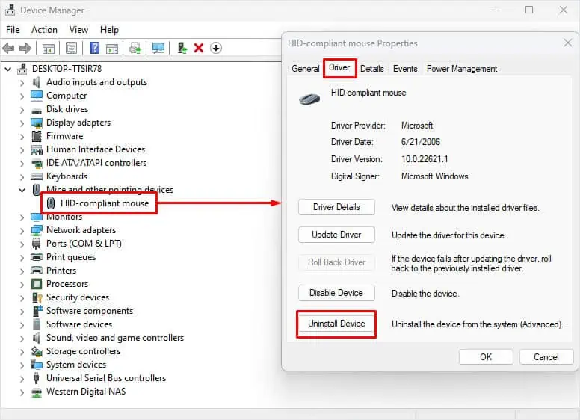The height and width of the screenshot is (420, 580).
Task: Expand the System devices category
Action: [x=22, y=365]
